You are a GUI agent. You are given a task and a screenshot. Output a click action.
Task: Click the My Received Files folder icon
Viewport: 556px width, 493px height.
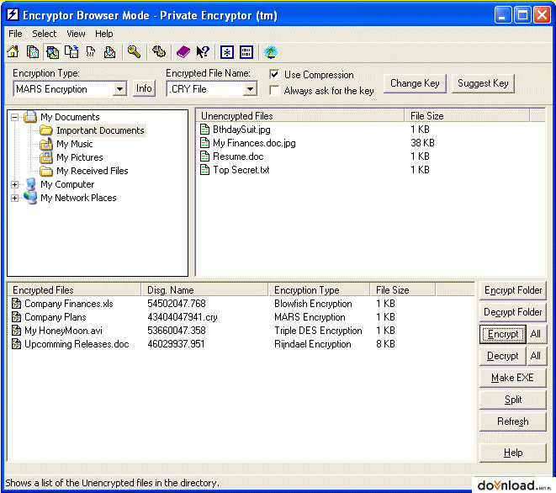point(46,171)
